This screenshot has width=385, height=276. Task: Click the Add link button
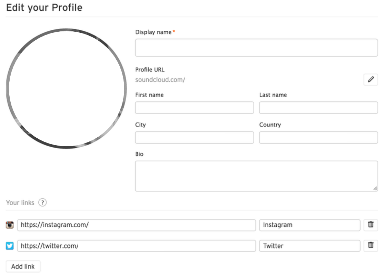coord(23,267)
